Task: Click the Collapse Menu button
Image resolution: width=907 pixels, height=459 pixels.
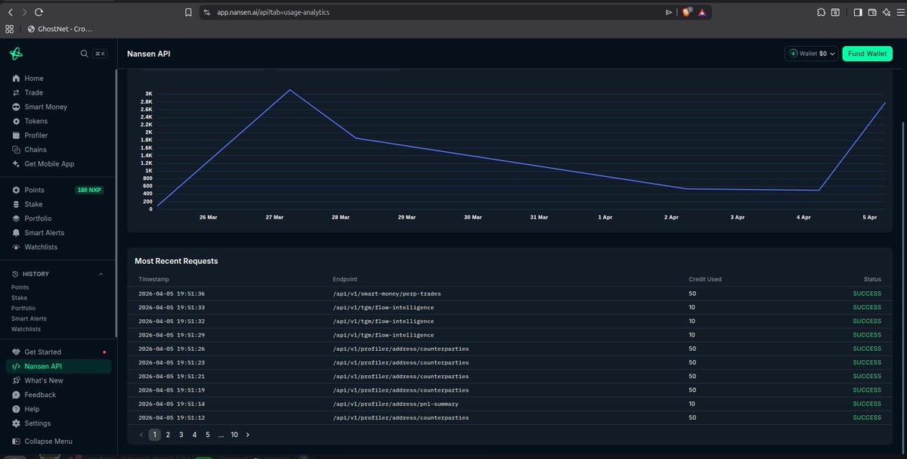Action: pyautogui.click(x=48, y=442)
